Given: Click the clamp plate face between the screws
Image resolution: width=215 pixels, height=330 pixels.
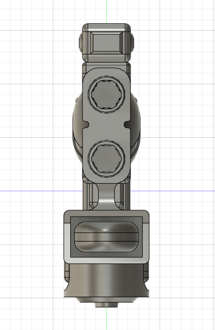Looking at the screenshot, I should tap(107, 126).
